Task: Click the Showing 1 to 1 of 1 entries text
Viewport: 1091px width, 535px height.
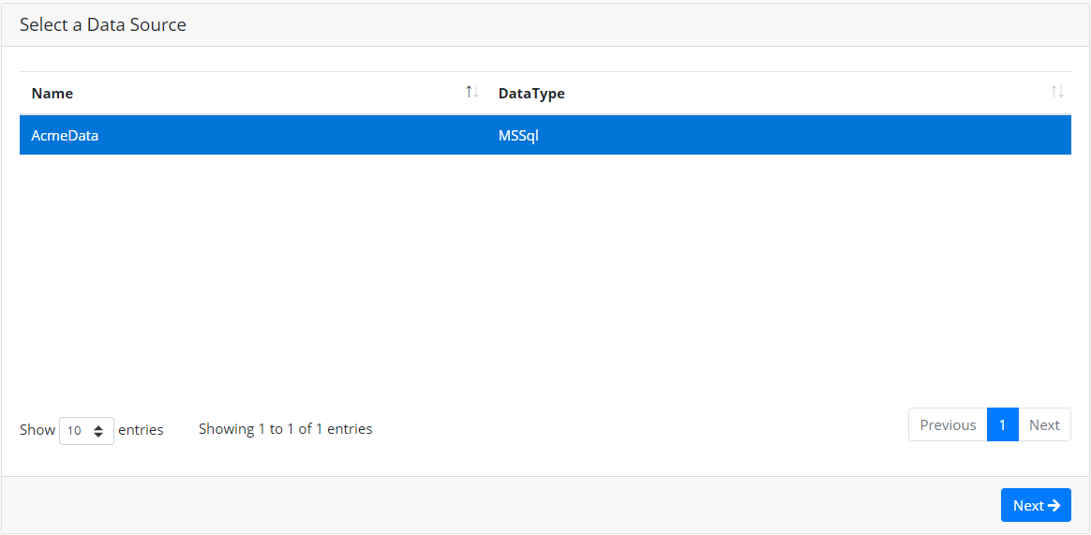Action: 285,429
